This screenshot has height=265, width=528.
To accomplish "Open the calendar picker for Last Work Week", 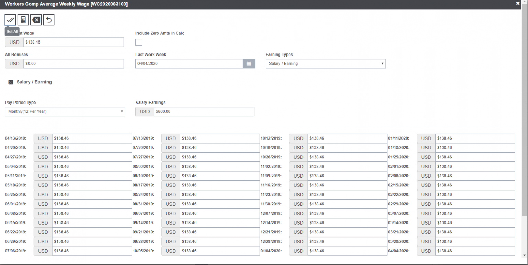I will click(x=249, y=63).
